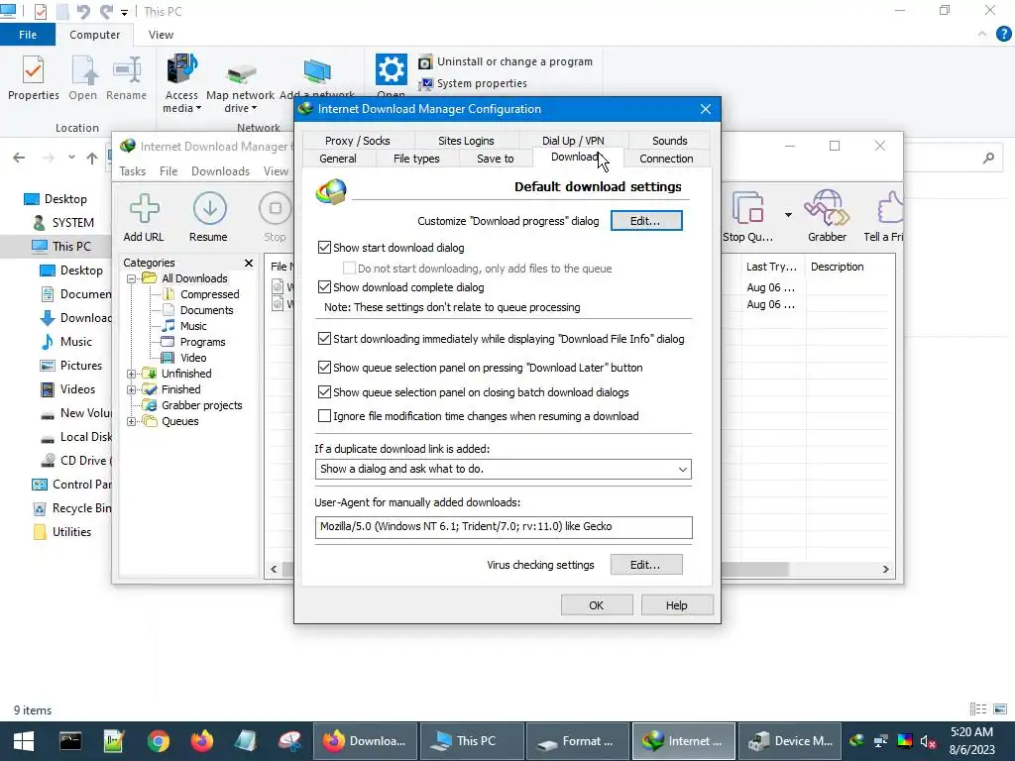Open the recent locations dropdown in Explorer
1015x761 pixels.
coord(71,158)
